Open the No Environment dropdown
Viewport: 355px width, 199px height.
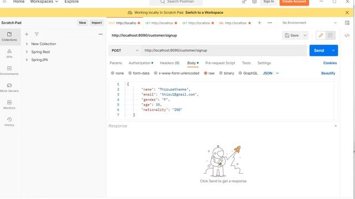click(x=310, y=23)
